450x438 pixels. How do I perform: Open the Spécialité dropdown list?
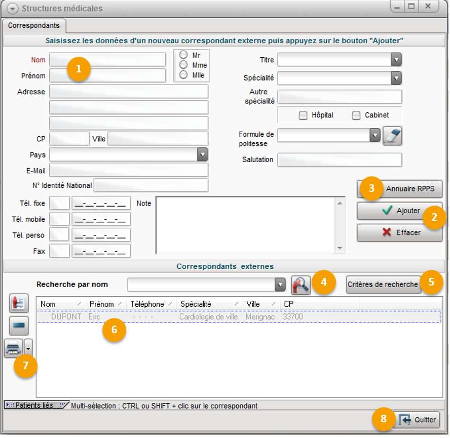click(396, 78)
